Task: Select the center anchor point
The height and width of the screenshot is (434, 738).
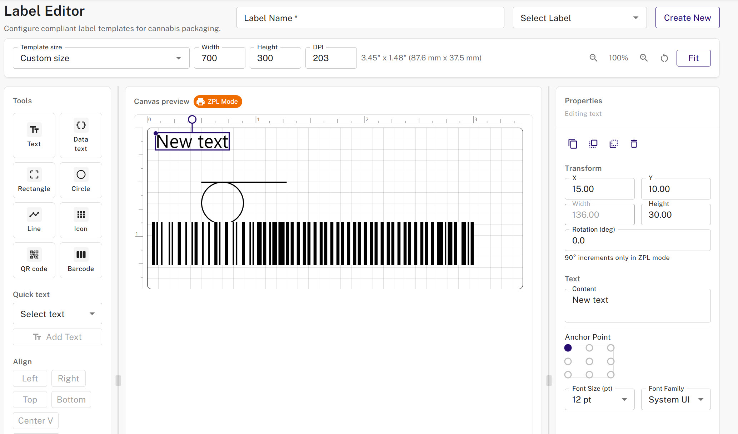Action: [589, 361]
